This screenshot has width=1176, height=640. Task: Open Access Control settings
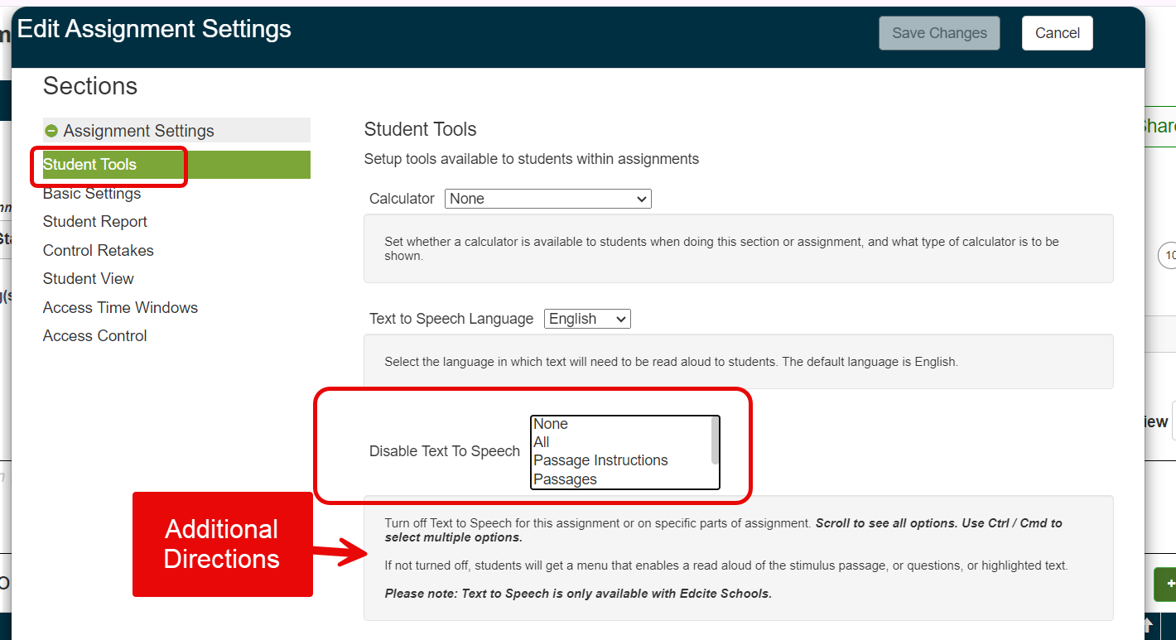tap(95, 335)
